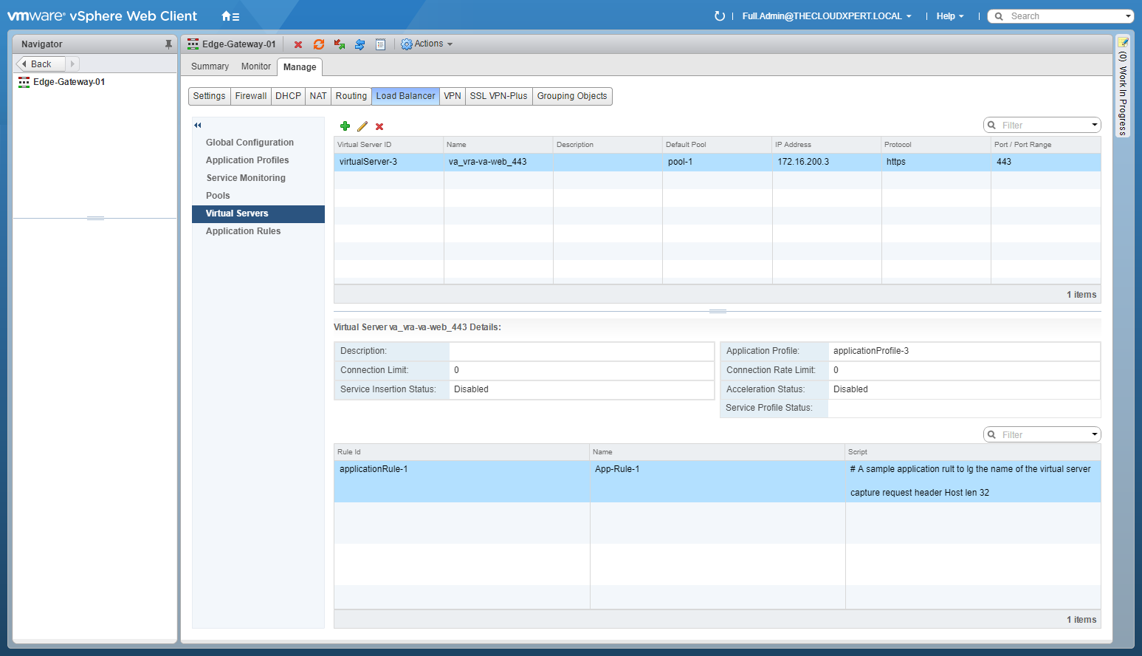Click the divider handle between table and details
The width and height of the screenshot is (1142, 656).
(x=718, y=311)
